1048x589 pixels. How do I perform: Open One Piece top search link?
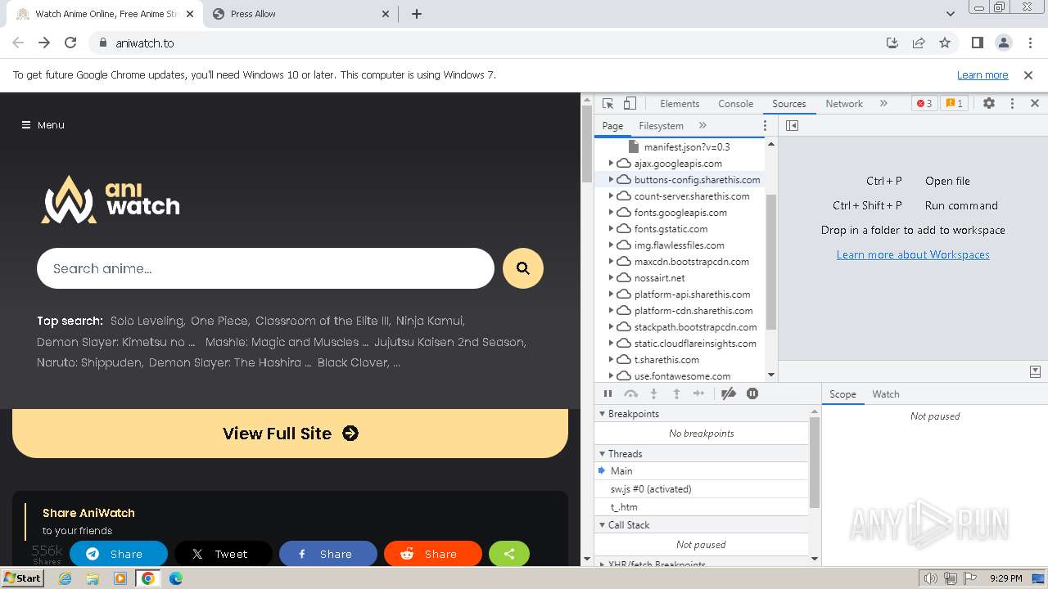point(220,321)
